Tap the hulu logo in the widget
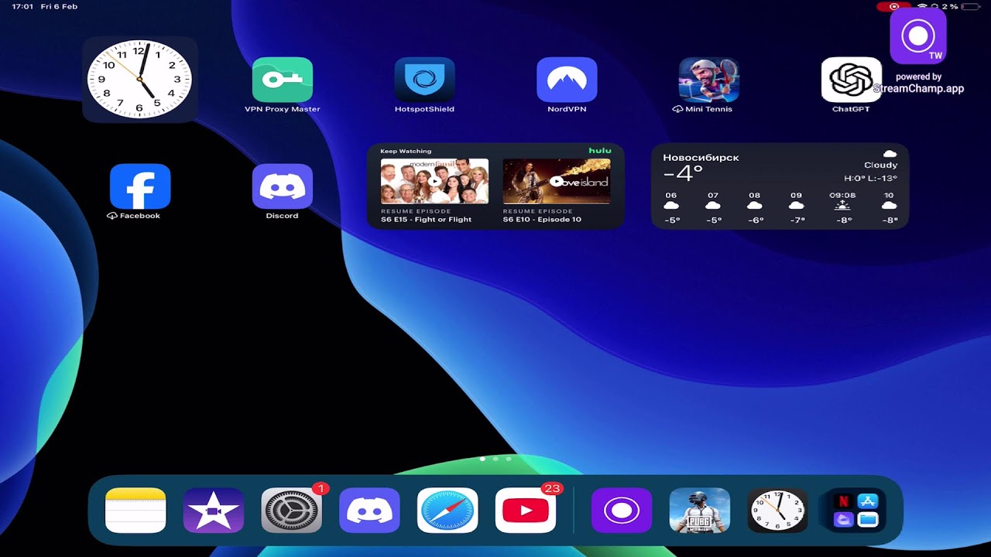 click(600, 151)
